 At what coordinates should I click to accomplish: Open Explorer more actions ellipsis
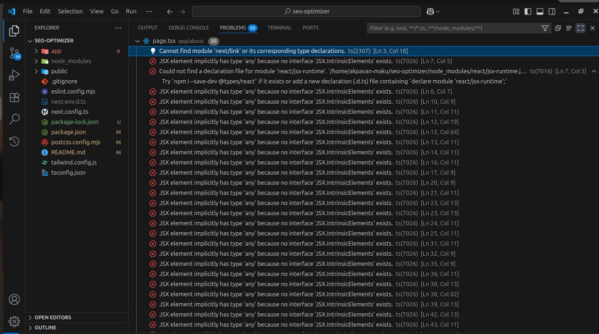pos(118,28)
